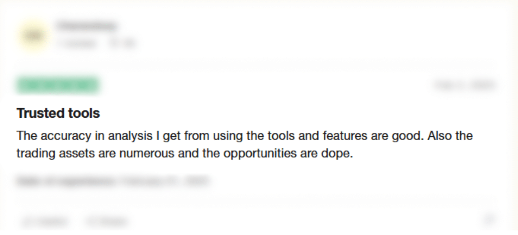Screen dimensions: 518x235
Task: Click the blurred "Date of experience" label
Action: coord(65,181)
